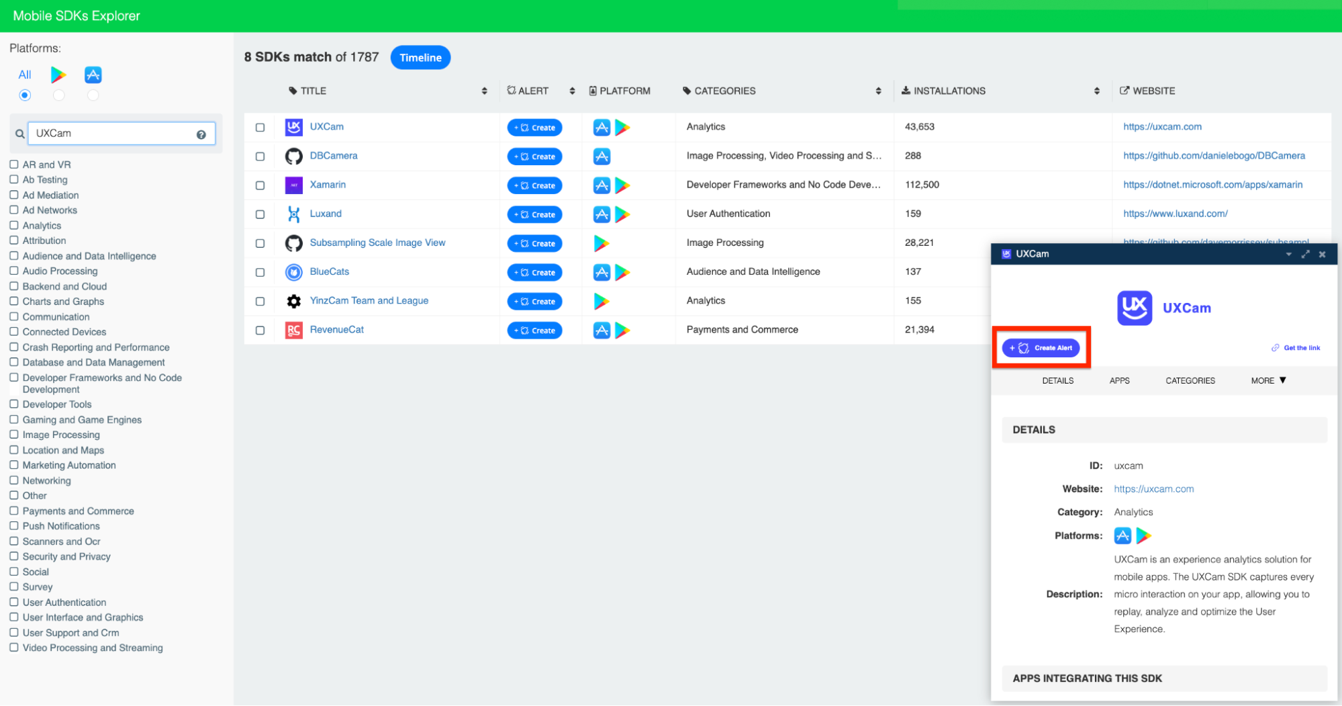1342x706 pixels.
Task: Click App Store icon in panel Platforms field
Action: coord(1122,535)
